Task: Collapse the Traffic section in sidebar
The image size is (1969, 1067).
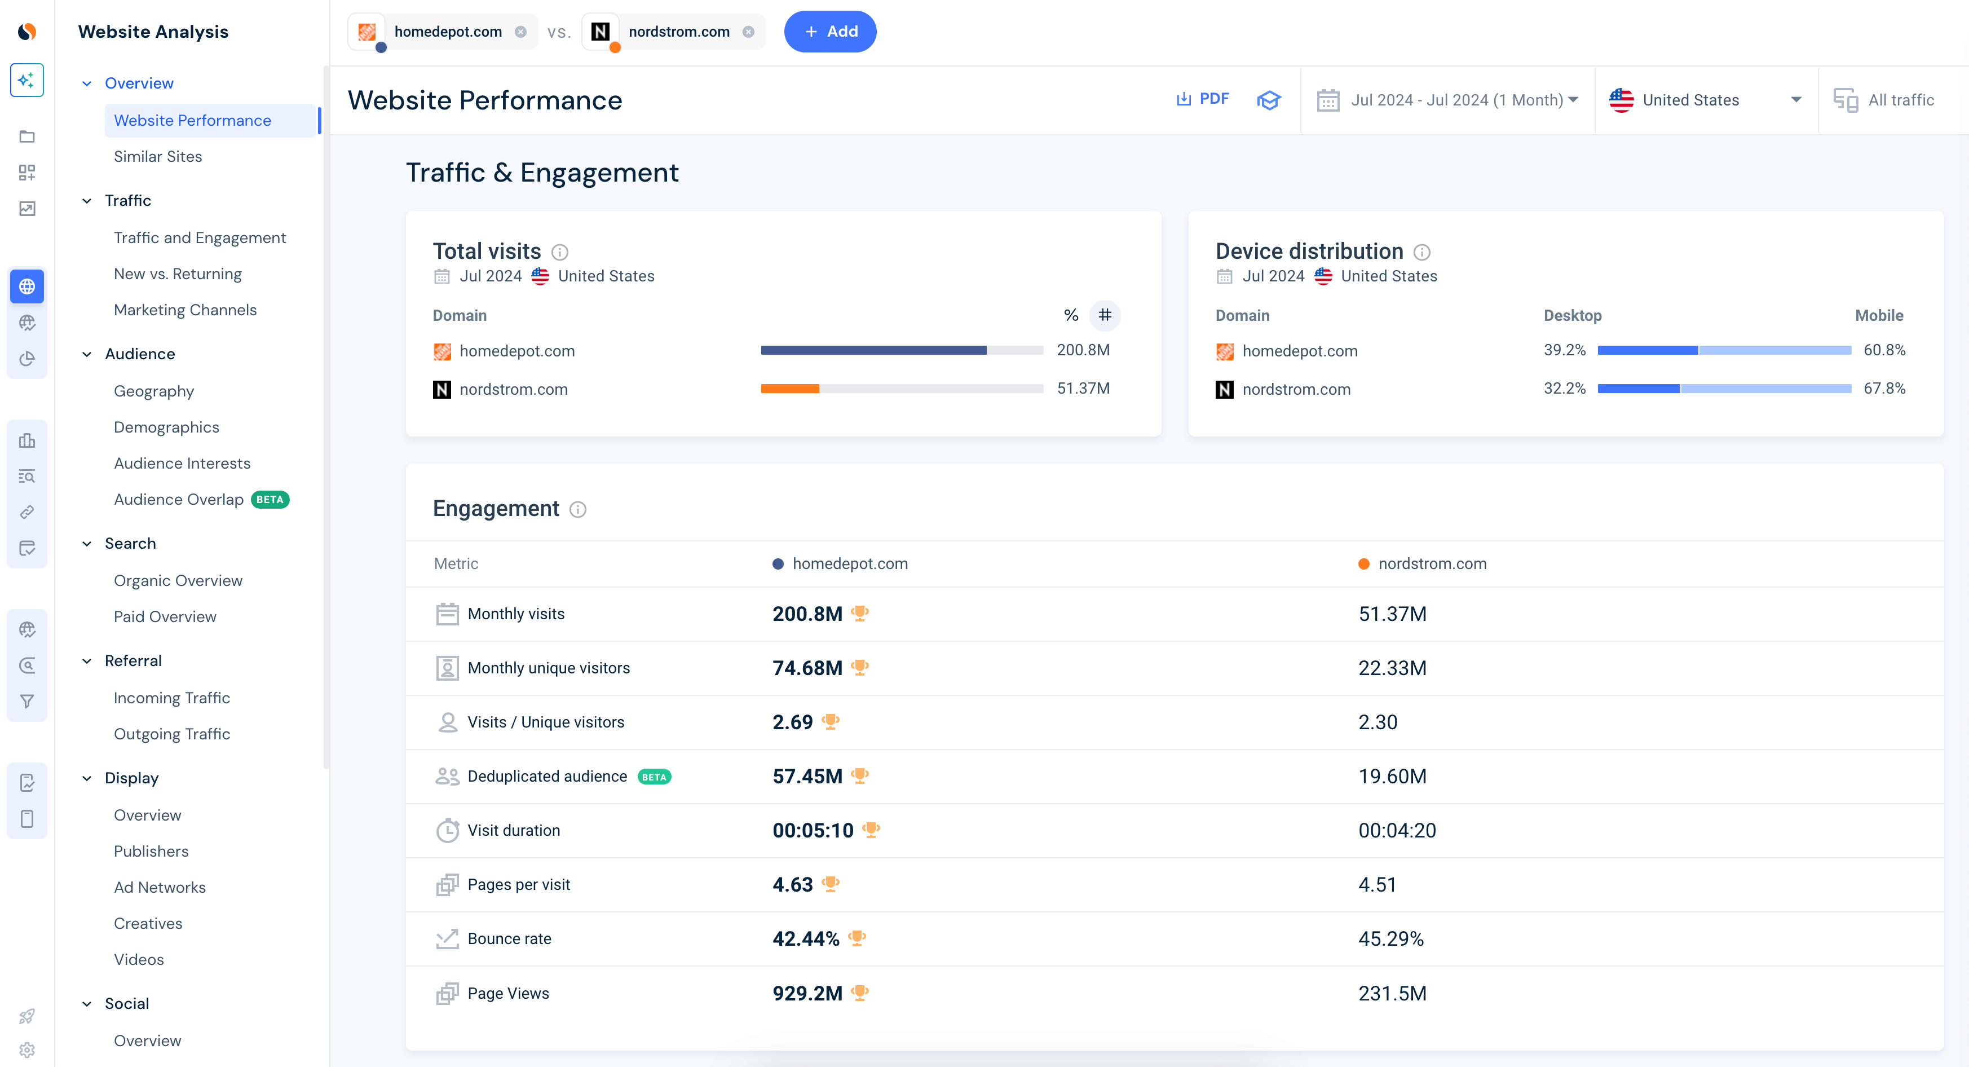Action: [x=87, y=201]
